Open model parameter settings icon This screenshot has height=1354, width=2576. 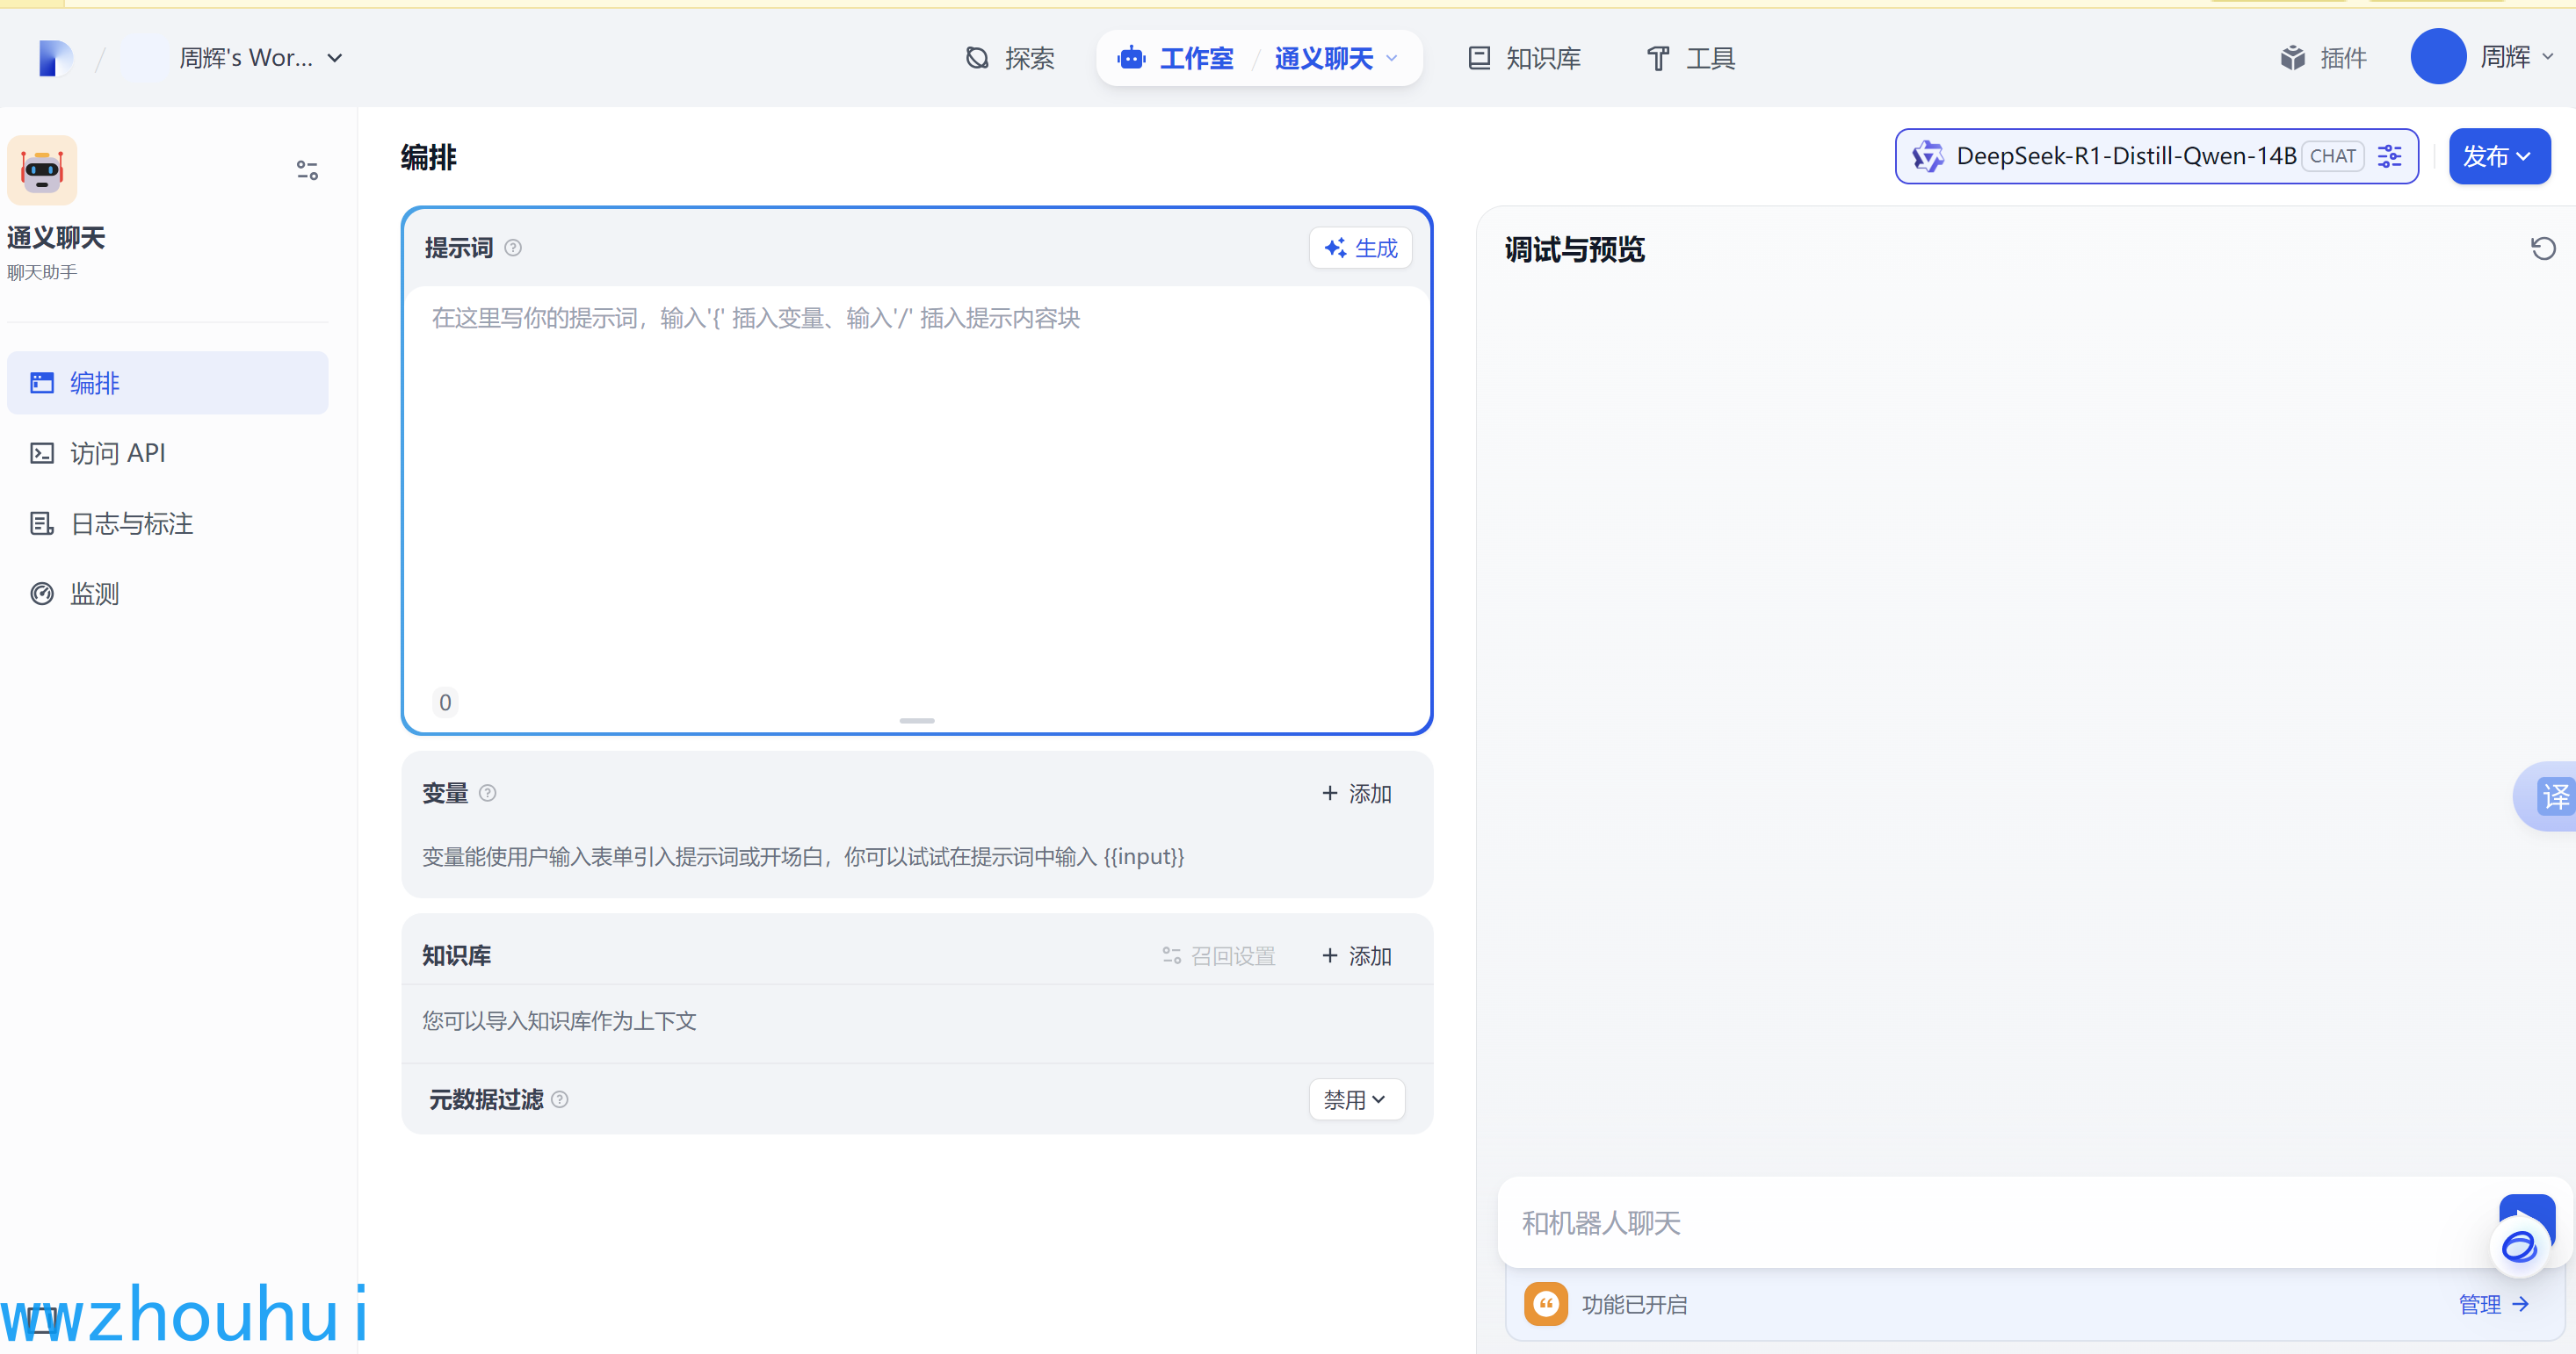[2389, 156]
